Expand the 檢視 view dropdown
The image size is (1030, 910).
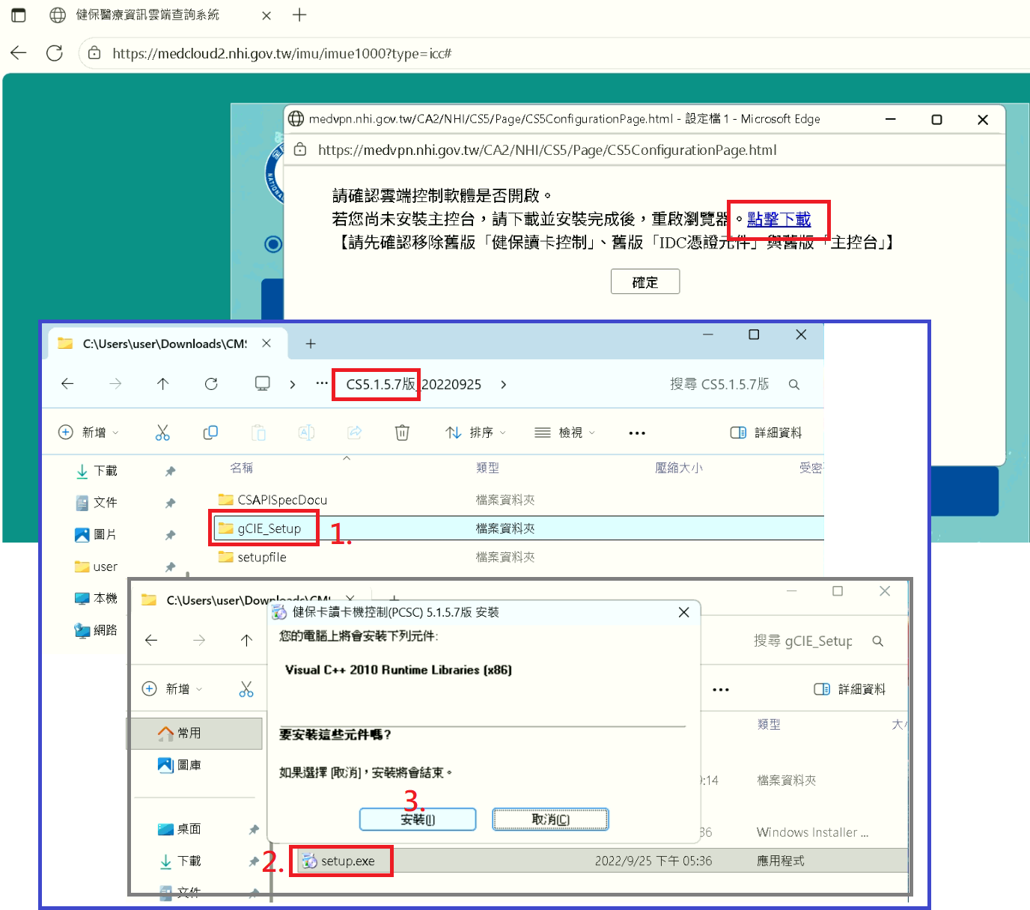coord(565,433)
